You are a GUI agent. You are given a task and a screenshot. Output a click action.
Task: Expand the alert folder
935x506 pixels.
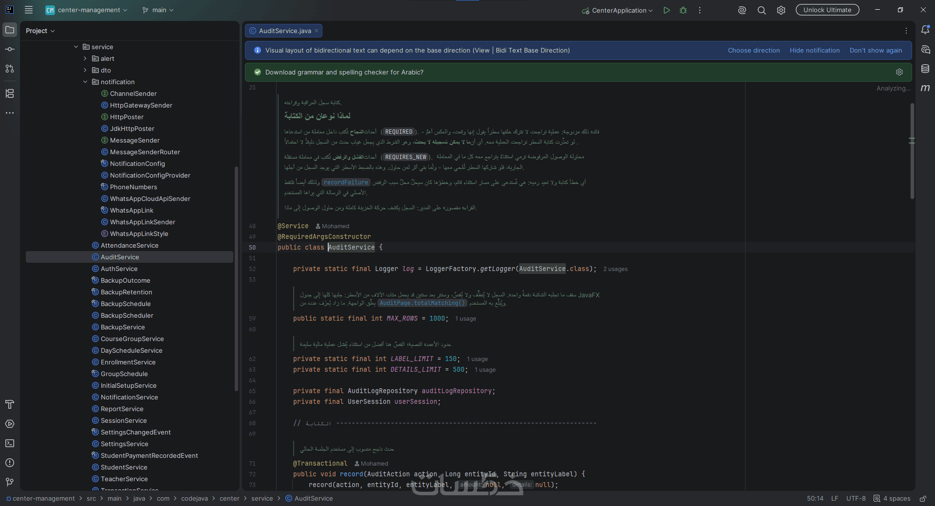click(x=85, y=58)
